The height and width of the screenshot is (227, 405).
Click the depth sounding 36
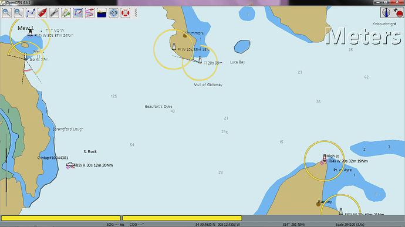(x=319, y=102)
